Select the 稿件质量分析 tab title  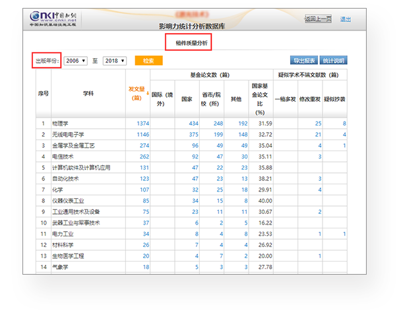tap(191, 43)
